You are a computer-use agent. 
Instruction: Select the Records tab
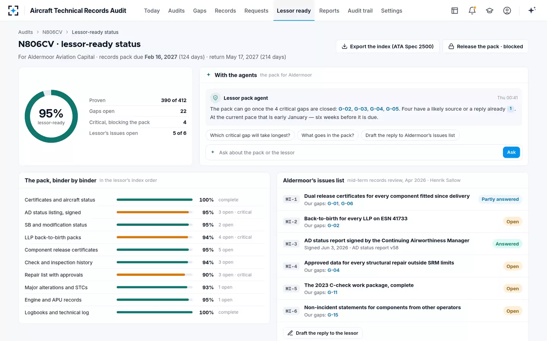click(x=225, y=11)
